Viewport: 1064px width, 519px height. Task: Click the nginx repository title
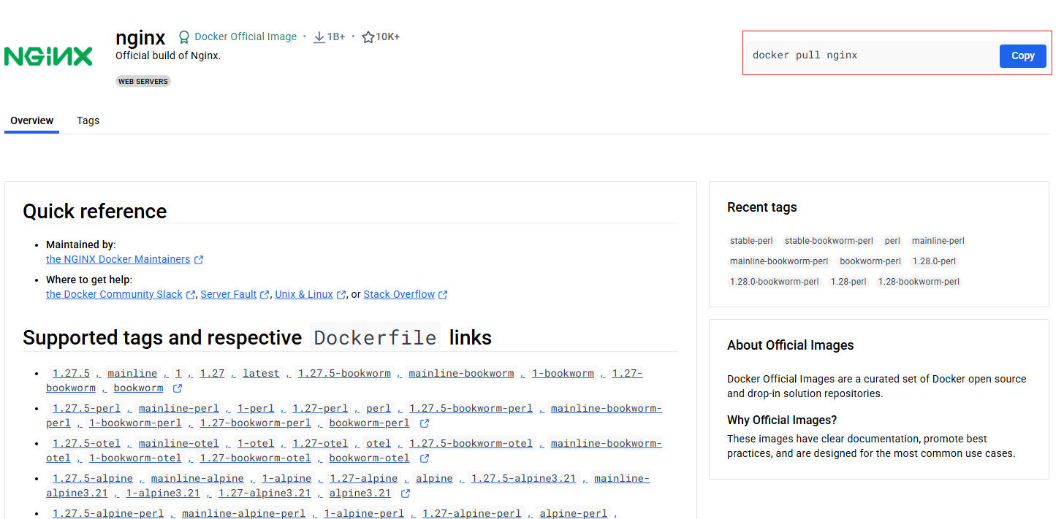[140, 37]
